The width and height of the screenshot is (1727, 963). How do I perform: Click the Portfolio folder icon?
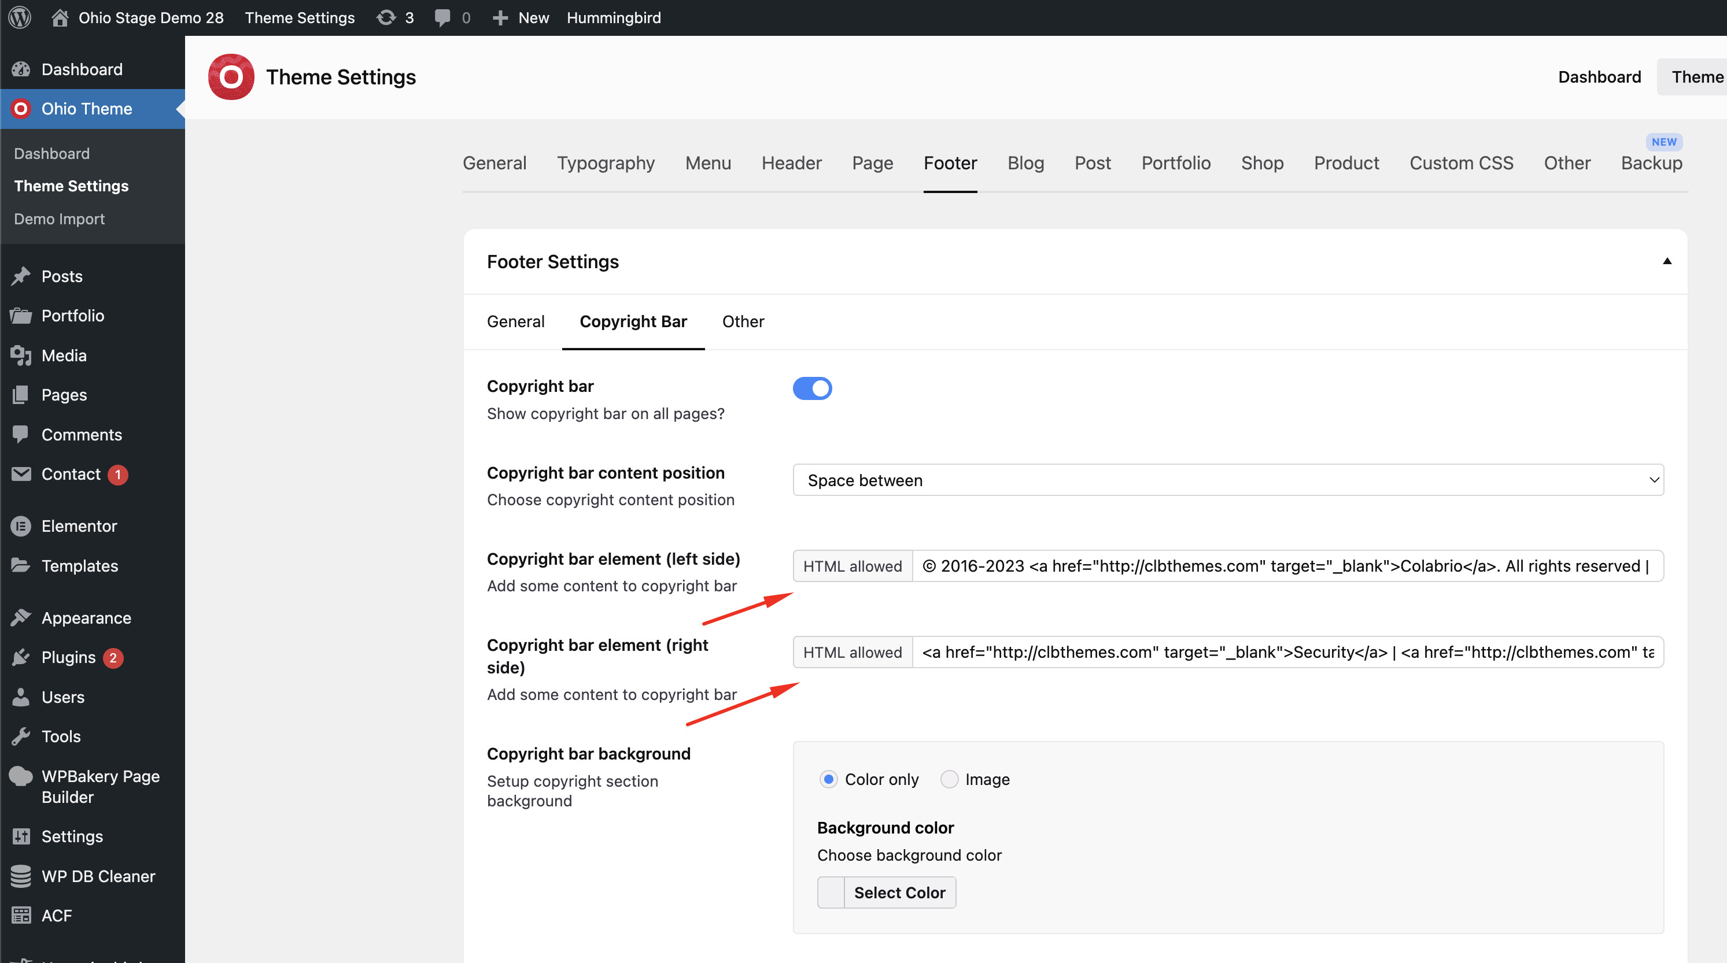point(21,316)
